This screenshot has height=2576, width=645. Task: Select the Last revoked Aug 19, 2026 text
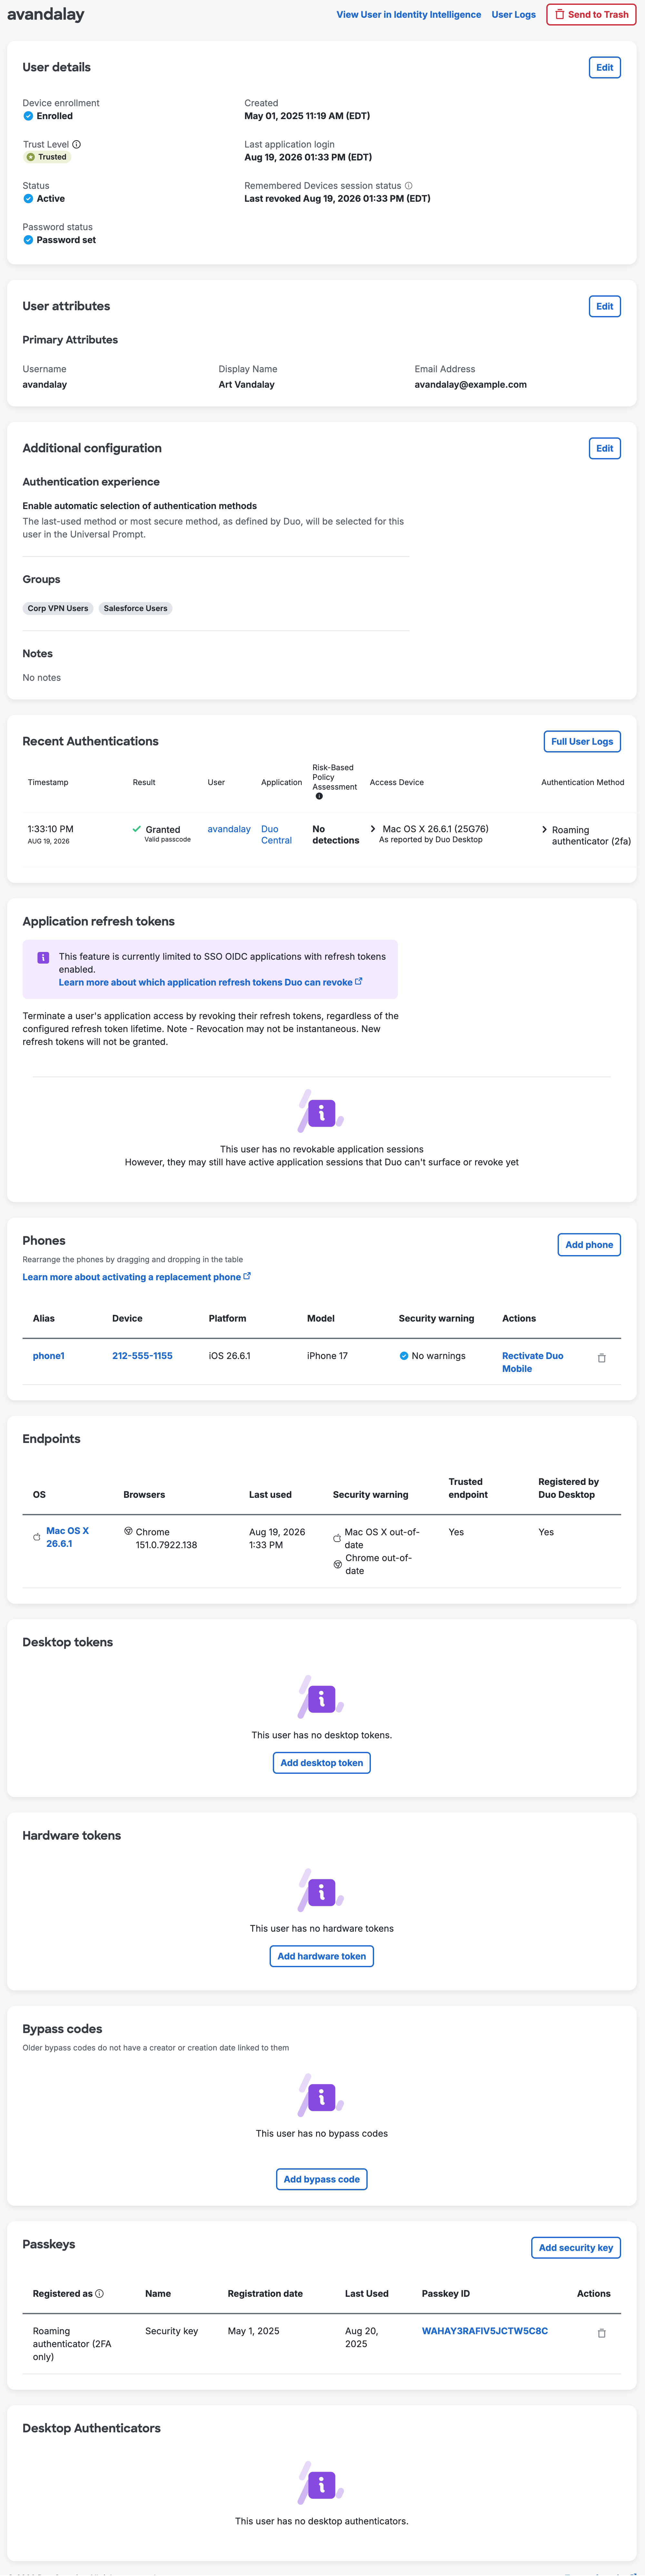[x=337, y=199]
